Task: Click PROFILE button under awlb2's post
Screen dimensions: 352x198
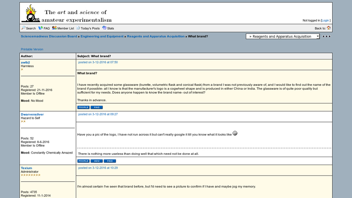Action: click(83, 107)
